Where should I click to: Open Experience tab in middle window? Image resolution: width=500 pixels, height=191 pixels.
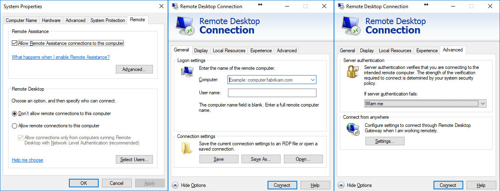(261, 51)
